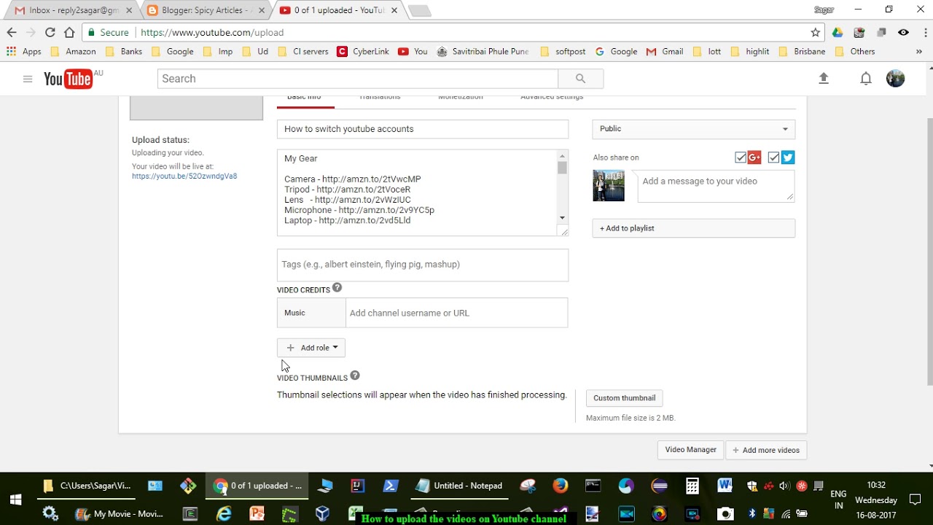Image resolution: width=933 pixels, height=525 pixels.
Task: Click Add more videos button
Action: (x=766, y=450)
